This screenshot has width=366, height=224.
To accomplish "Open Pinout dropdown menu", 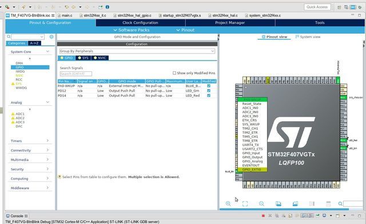I will 185,30.
